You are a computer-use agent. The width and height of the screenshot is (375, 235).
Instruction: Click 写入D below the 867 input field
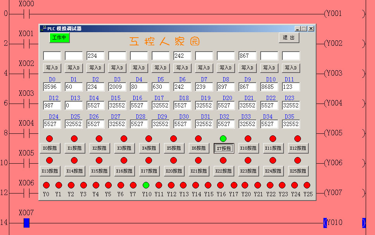[x=247, y=68]
